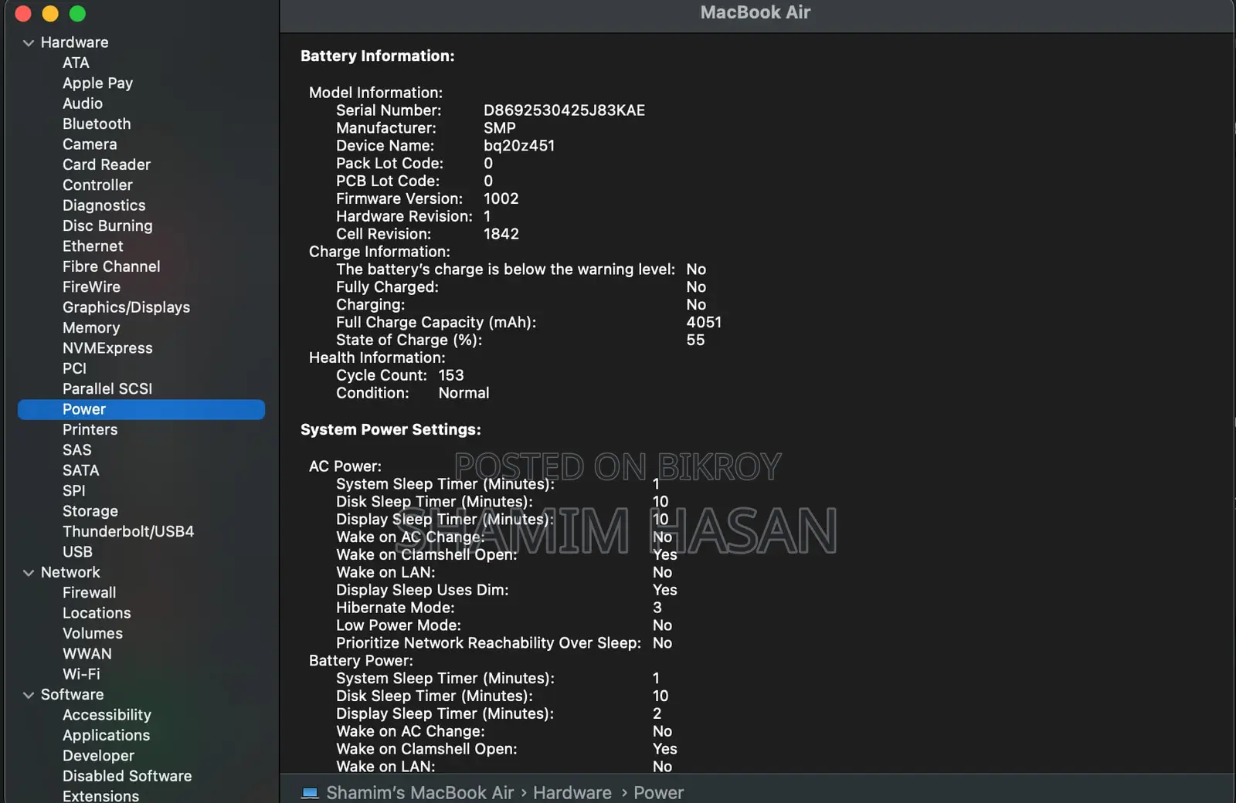Viewport: 1236px width, 803px height.
Task: Select Volumes in the Network list
Action: 93,634
